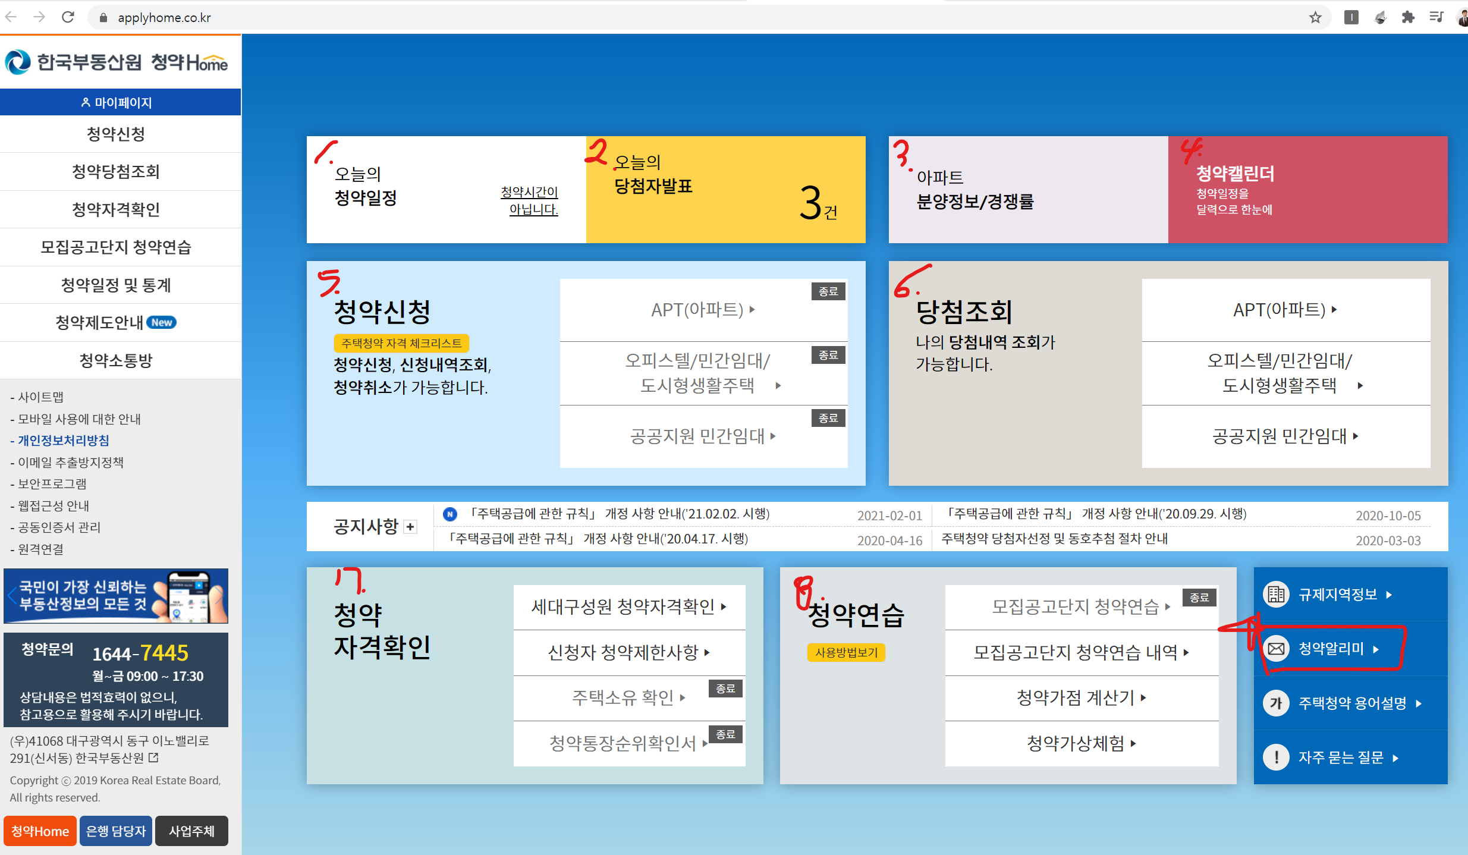Click the 자주 묻는 질문 exclamation icon
Viewport: 1468px width, 855px height.
tap(1276, 757)
